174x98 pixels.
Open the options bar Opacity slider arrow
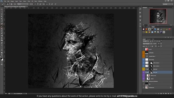pyautogui.click(x=38, y=4)
